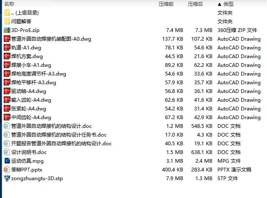267x198 pixels.
Task: Click the DWG icon beside 焊枪高度调节杆-A3.dwg
Action: (7, 74)
